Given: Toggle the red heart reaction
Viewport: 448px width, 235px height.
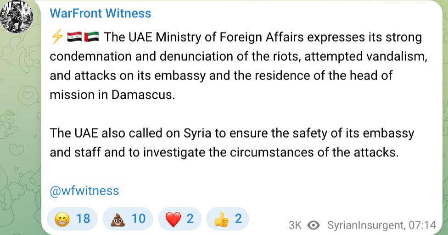Looking at the screenshot, I should 179,219.
